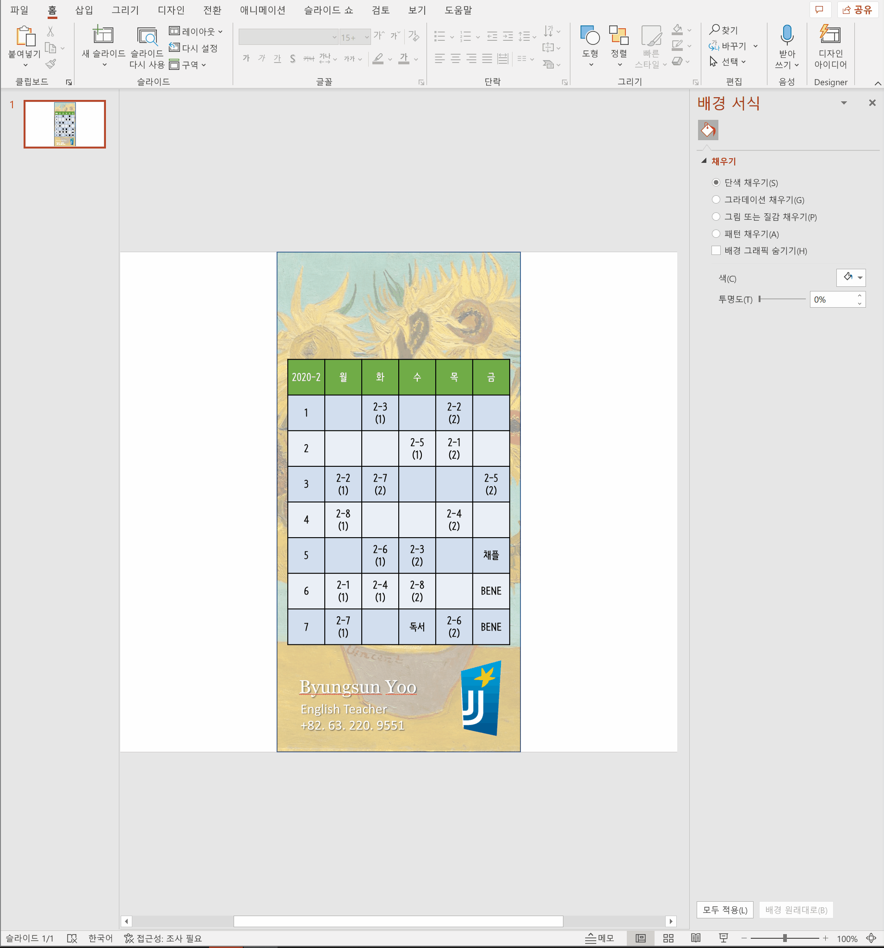Image resolution: width=884 pixels, height=948 pixels.
Task: Open the Section (구역) dropdown
Action: [x=188, y=64]
